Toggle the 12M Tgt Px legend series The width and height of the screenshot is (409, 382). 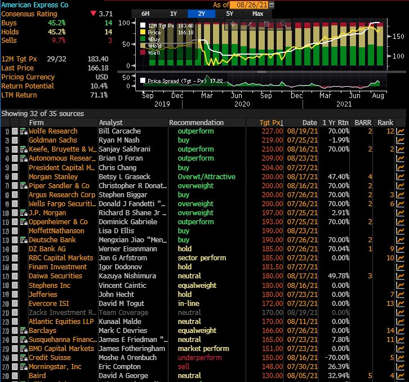click(143, 26)
